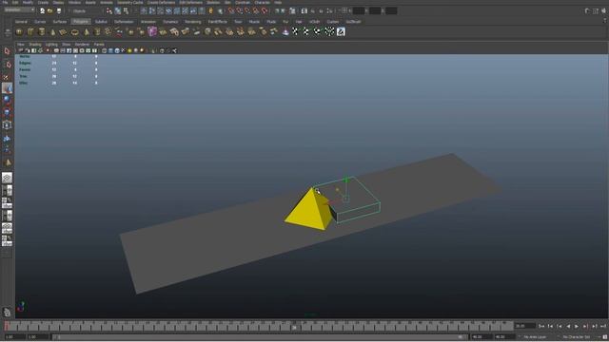Toggle textured display in panel toolbar
The width and height of the screenshot is (609, 342).
pyautogui.click(x=123, y=50)
